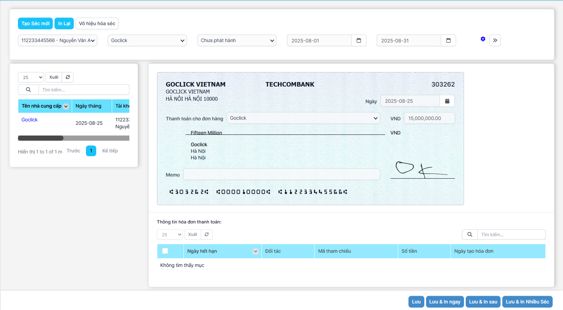Refresh the supplier check list

click(x=68, y=77)
